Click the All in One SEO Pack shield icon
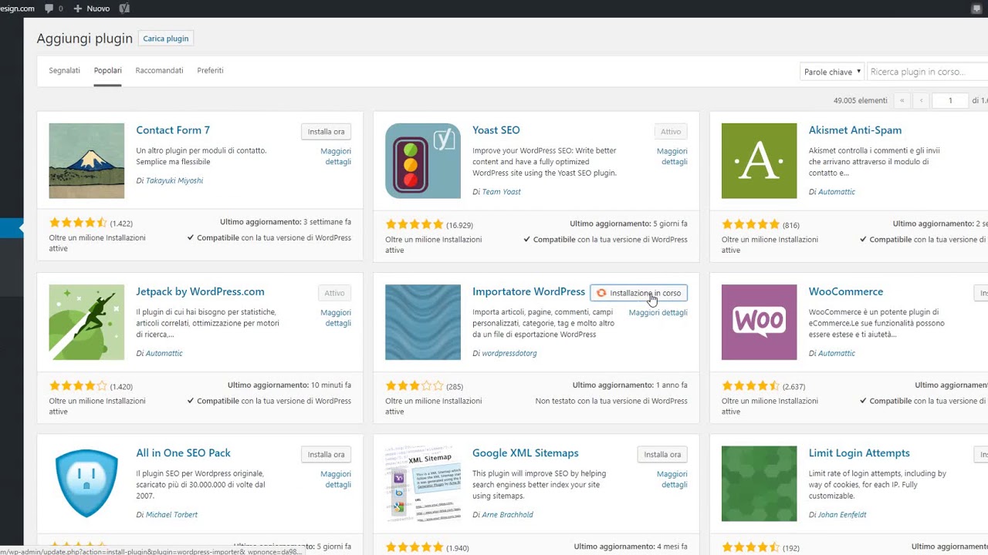The height and width of the screenshot is (555, 988). 86,483
